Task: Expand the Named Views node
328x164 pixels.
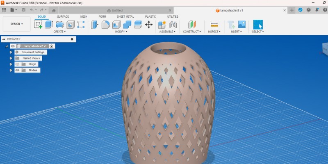Action: pyautogui.click(x=11, y=58)
